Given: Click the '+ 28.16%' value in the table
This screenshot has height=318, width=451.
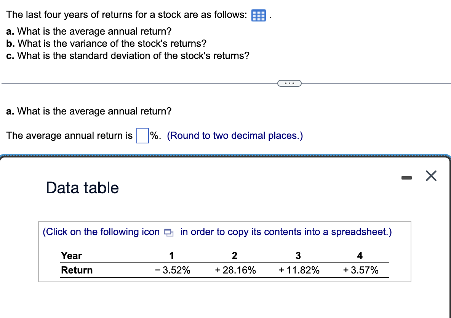Looking at the screenshot, I should pos(235,270).
